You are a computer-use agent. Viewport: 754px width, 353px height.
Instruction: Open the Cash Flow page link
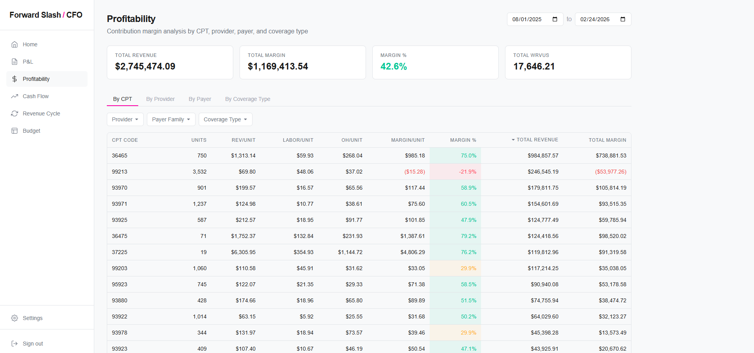click(47, 96)
